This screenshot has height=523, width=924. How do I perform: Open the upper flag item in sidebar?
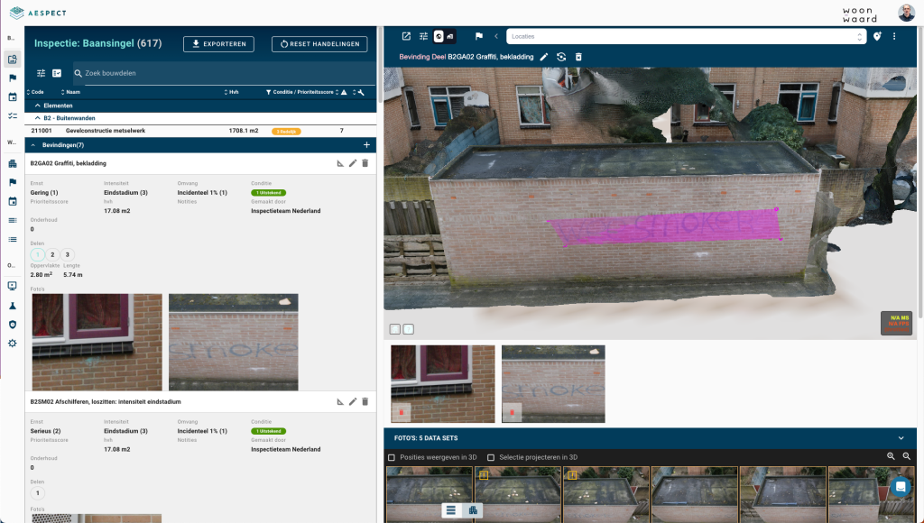click(13, 78)
